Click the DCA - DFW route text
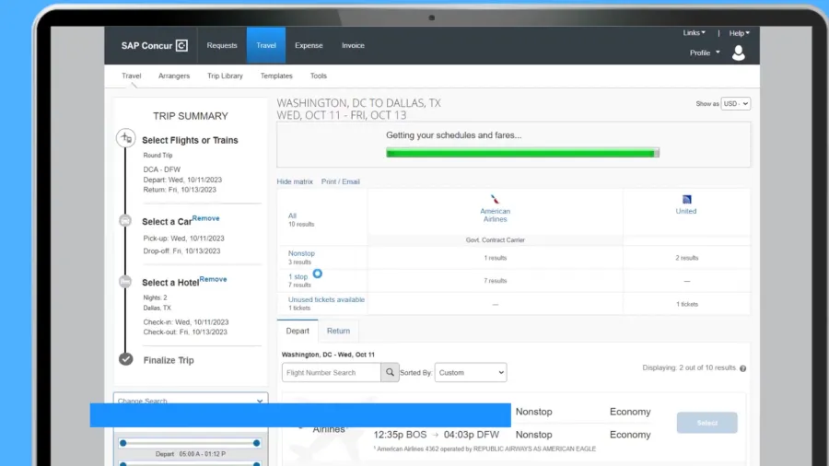 point(162,169)
